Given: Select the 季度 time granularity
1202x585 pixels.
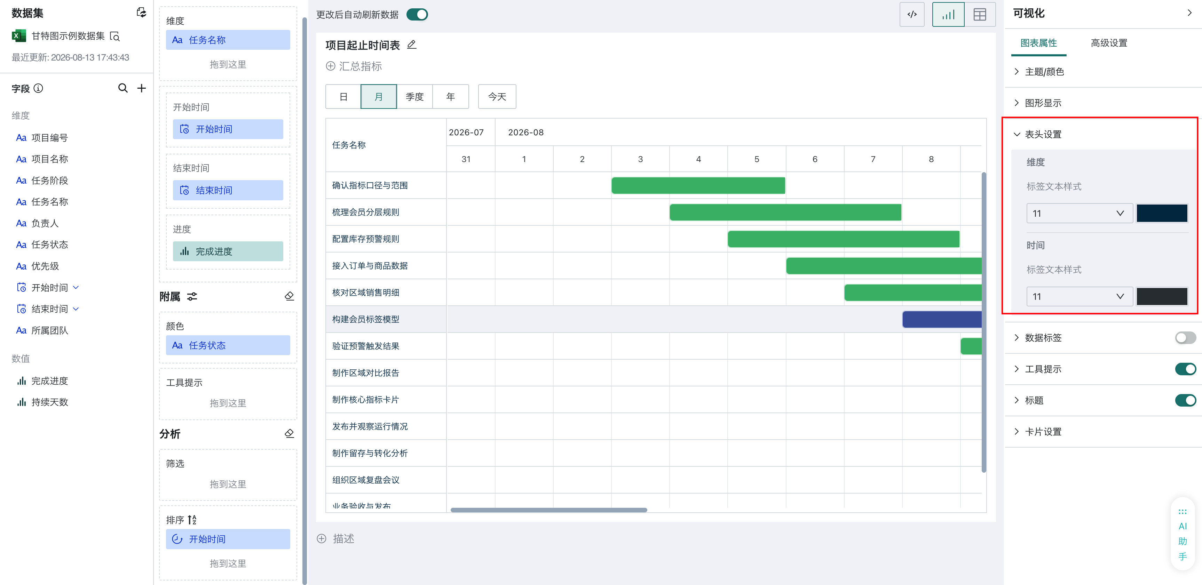Looking at the screenshot, I should pos(414,97).
